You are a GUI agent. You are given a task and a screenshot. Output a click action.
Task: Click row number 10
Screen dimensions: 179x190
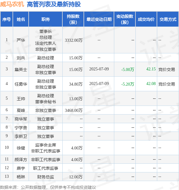click(x=7, y=147)
